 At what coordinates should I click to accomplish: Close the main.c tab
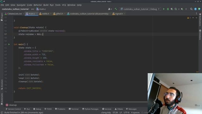pos(37,14)
